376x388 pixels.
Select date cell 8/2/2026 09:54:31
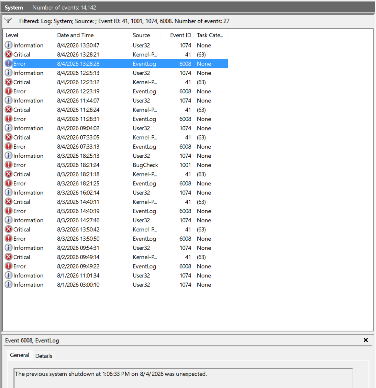78,248
